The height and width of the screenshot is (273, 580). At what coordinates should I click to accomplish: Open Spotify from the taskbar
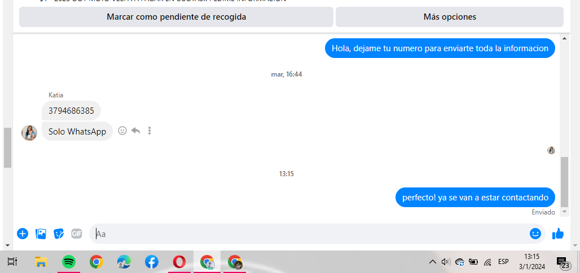click(68, 262)
